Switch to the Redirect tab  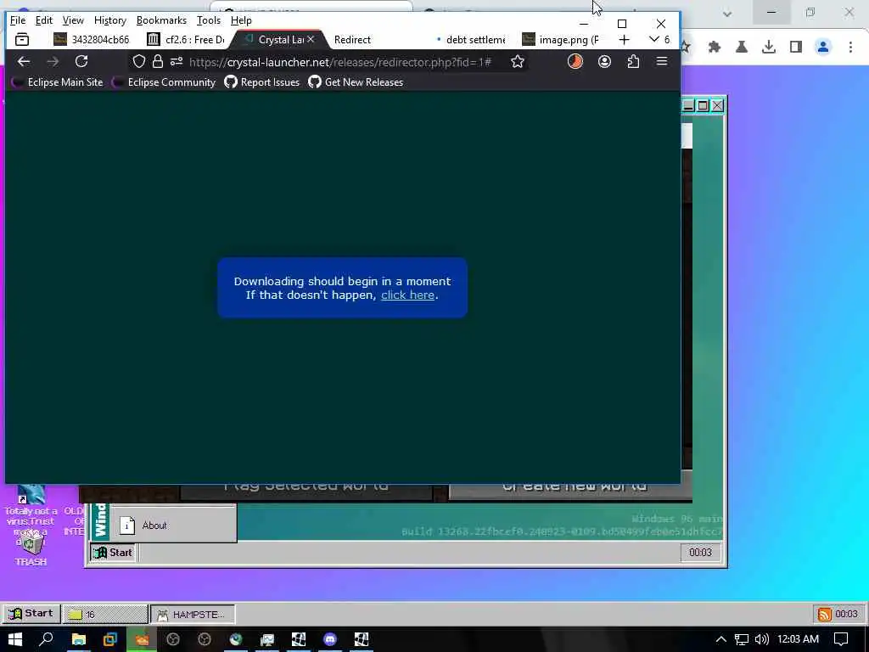352,39
